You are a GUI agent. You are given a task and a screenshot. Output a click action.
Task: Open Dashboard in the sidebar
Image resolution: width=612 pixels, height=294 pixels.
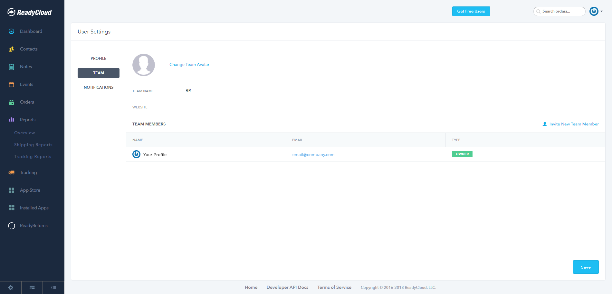pyautogui.click(x=31, y=31)
